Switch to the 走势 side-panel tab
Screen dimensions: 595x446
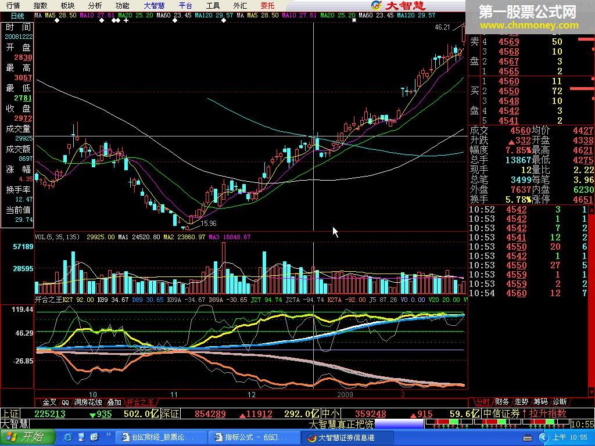tap(521, 402)
